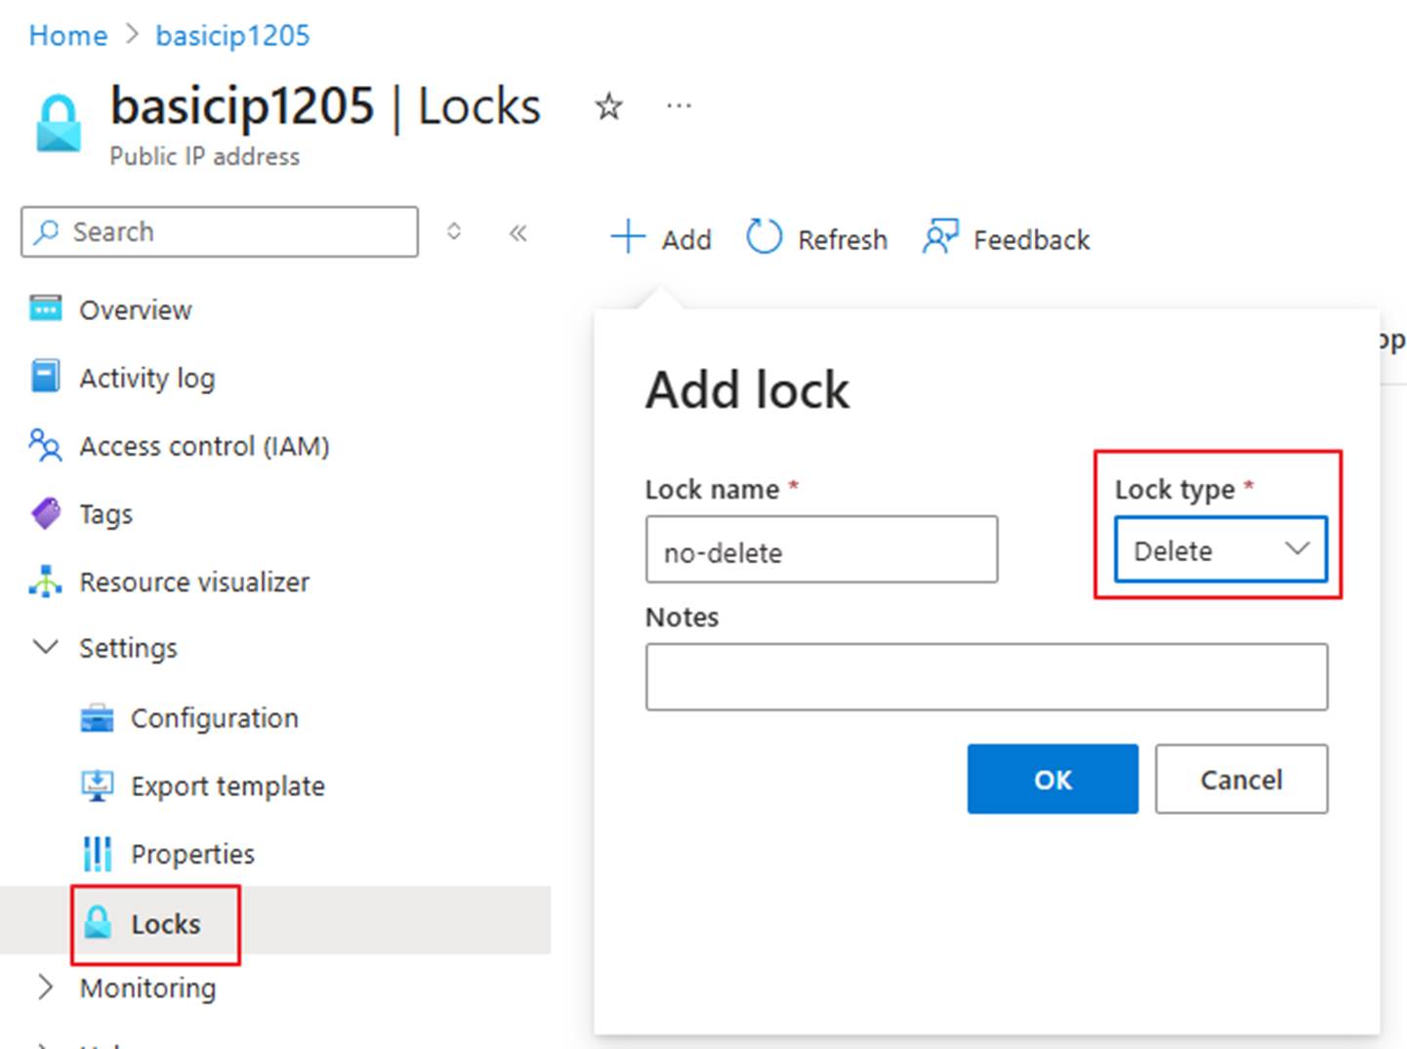Open Access control (IAM) icon
The image size is (1407, 1049).
(x=45, y=445)
